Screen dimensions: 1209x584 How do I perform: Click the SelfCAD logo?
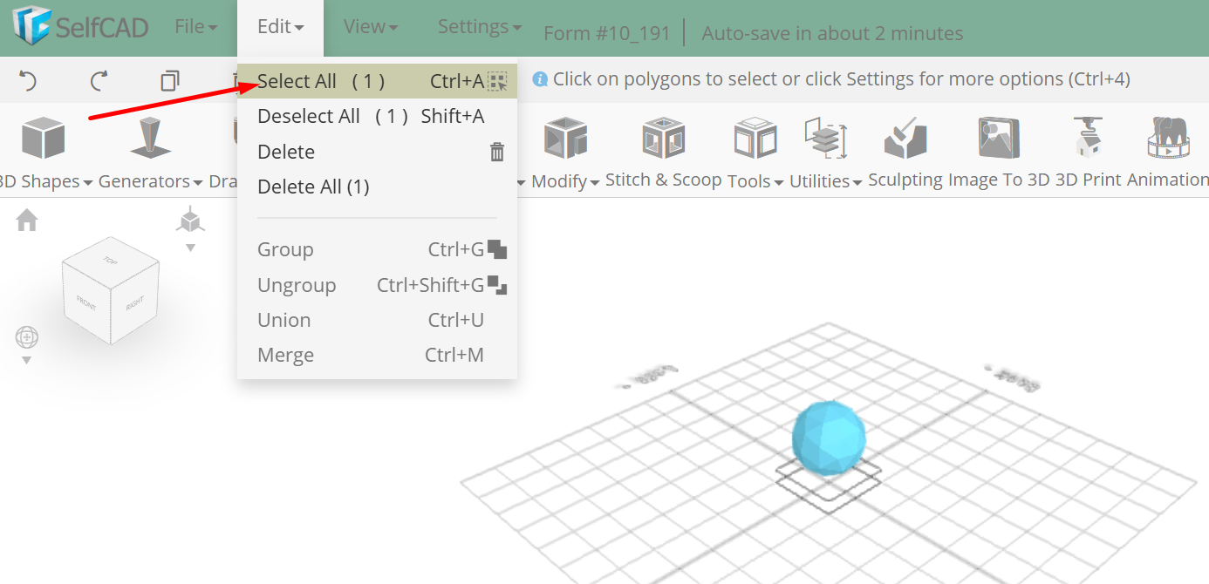(80, 26)
